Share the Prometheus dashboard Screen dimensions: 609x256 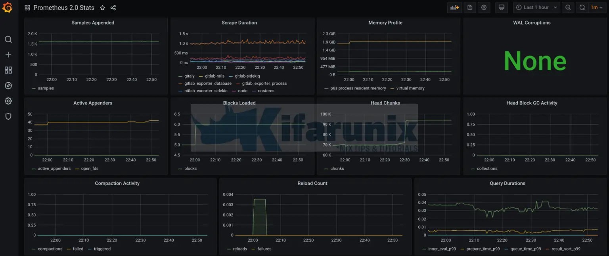pyautogui.click(x=113, y=8)
